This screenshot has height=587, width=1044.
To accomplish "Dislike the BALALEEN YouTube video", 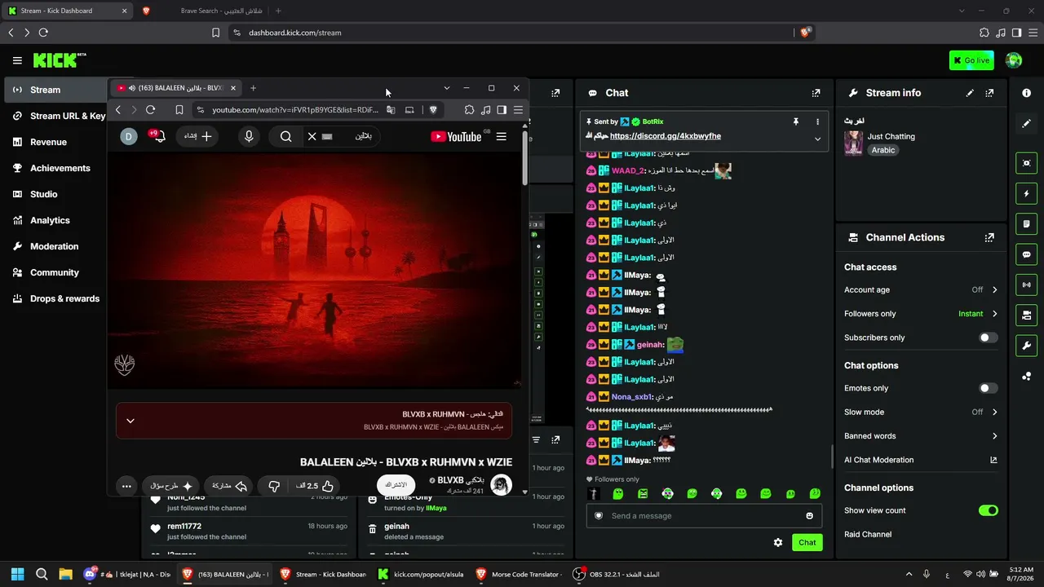I will pos(274,486).
